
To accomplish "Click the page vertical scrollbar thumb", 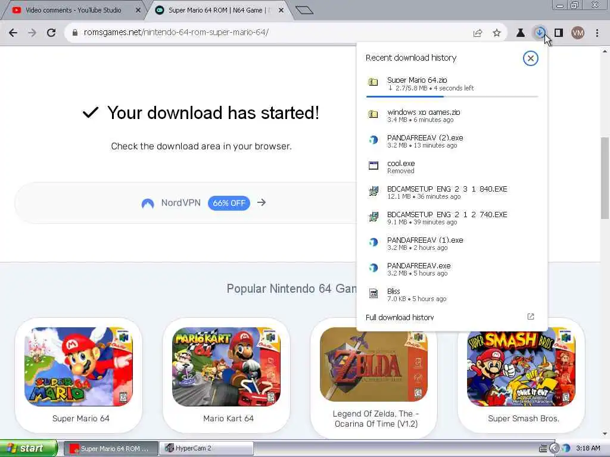I will pyautogui.click(x=605, y=178).
